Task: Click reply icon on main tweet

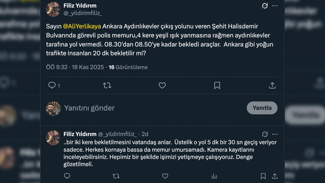Action: point(52,86)
